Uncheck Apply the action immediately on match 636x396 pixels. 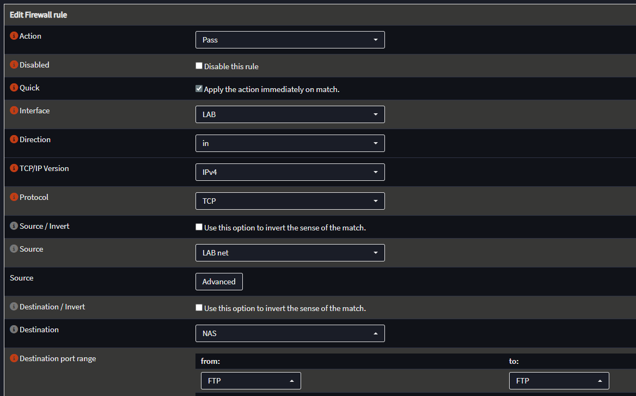(199, 88)
